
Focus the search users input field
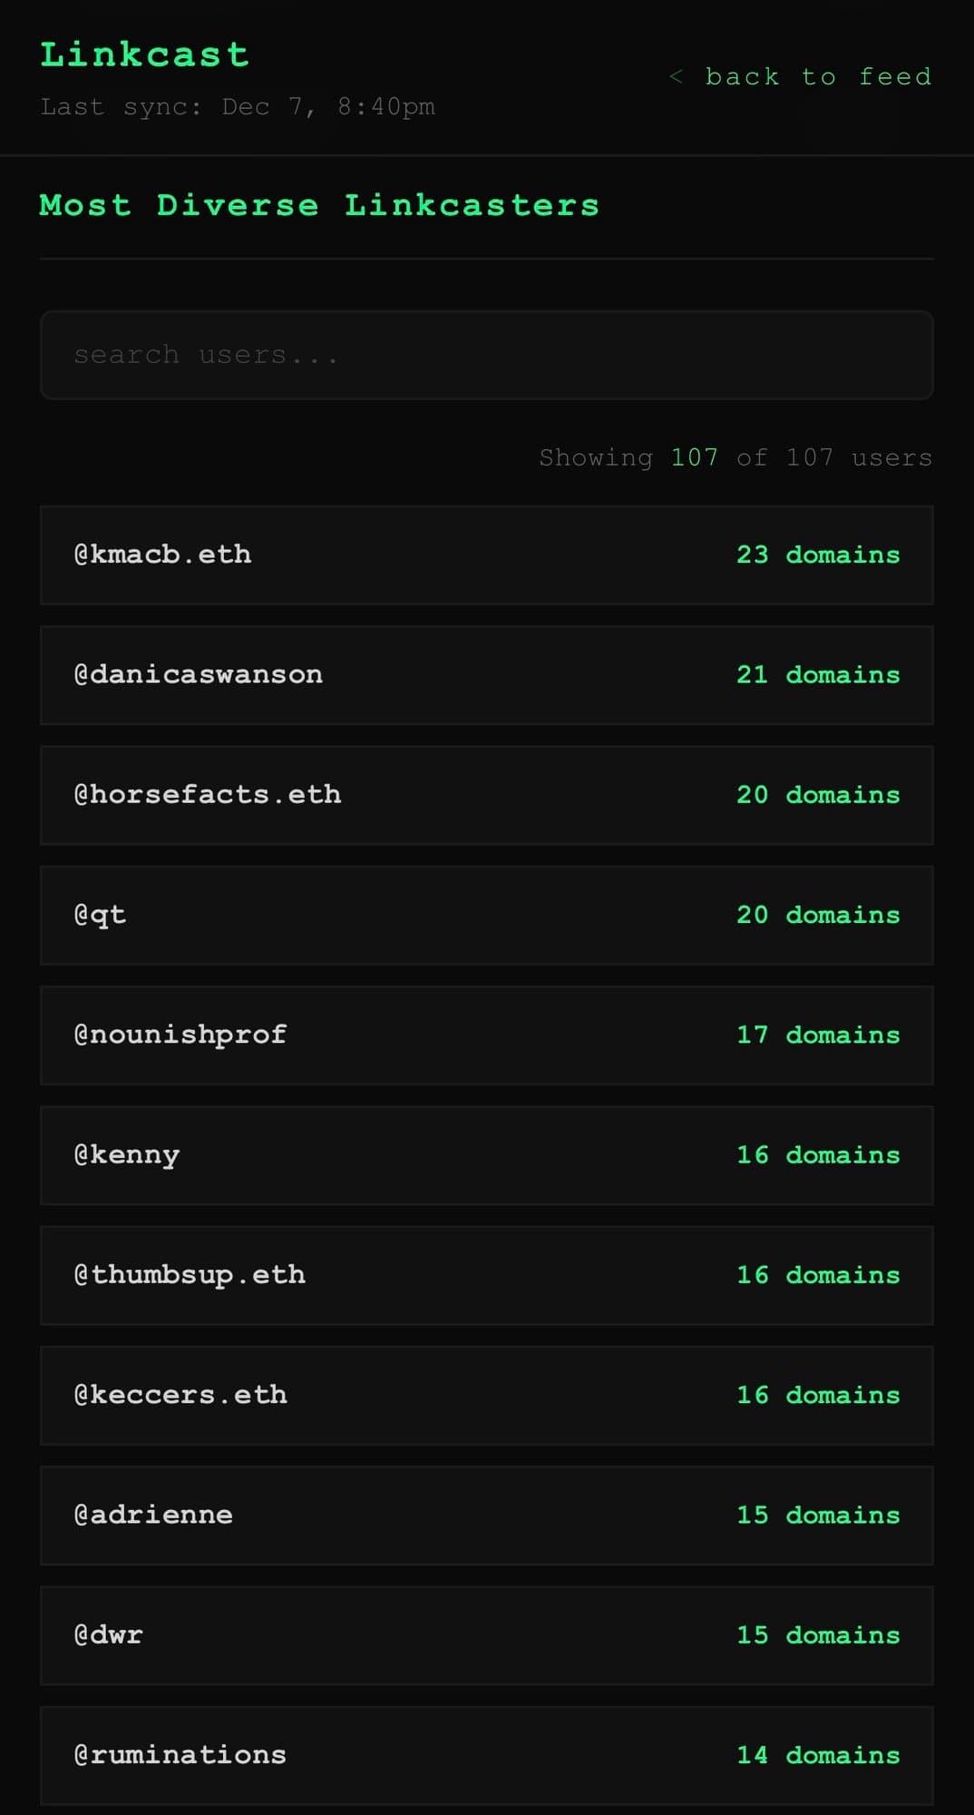(486, 355)
